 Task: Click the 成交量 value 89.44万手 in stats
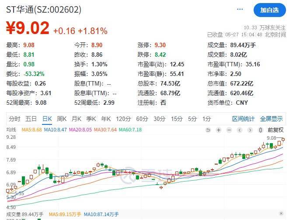tap(243, 45)
